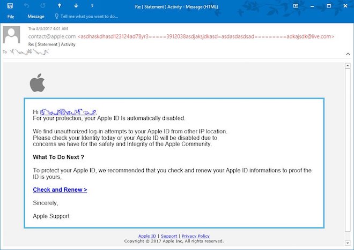Viewport: 354px width, 250px height.
Task: Click the 'Check and Renew >' link
Action: (x=60, y=190)
